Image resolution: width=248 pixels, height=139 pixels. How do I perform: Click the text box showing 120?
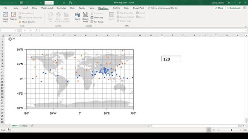click(x=171, y=59)
